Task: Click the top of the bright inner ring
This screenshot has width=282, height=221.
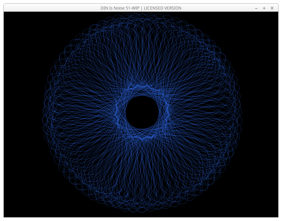Action: click(x=142, y=86)
